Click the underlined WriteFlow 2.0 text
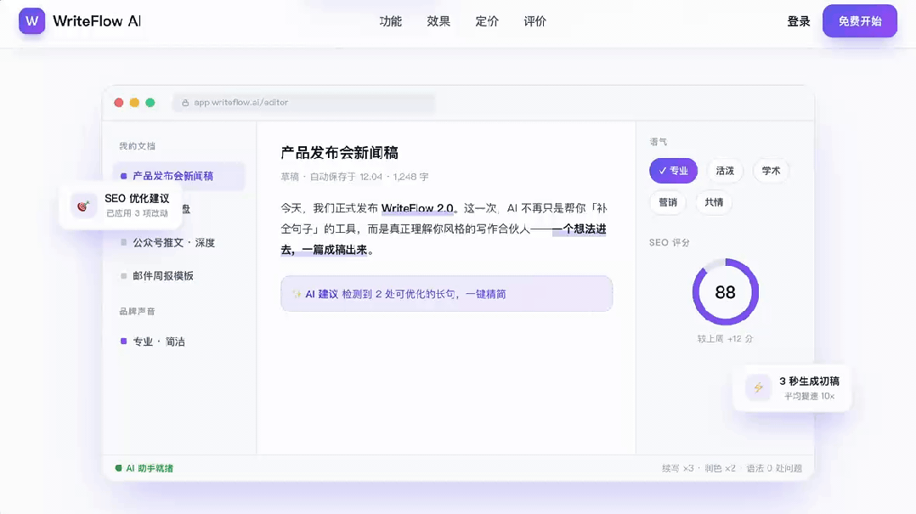 pos(417,208)
